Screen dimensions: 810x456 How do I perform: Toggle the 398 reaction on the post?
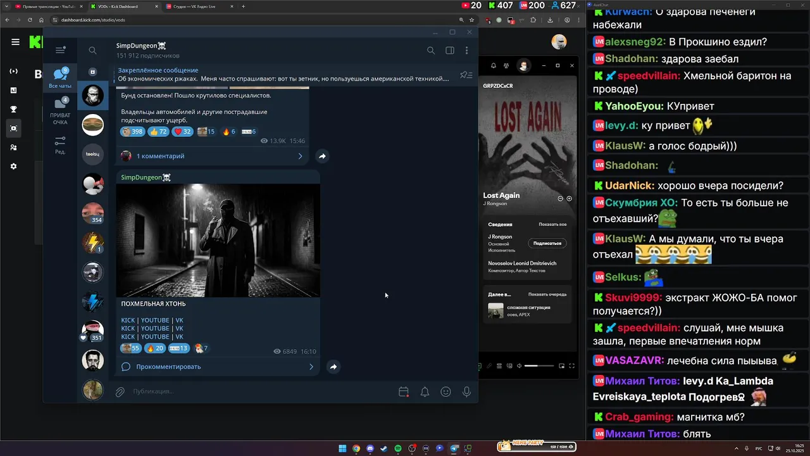tap(132, 132)
